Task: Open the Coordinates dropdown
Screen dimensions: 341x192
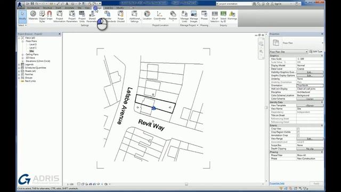Action: tap(160, 17)
